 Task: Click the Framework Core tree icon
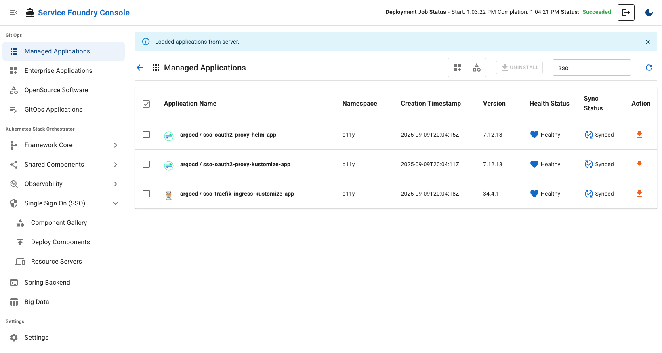pyautogui.click(x=14, y=145)
